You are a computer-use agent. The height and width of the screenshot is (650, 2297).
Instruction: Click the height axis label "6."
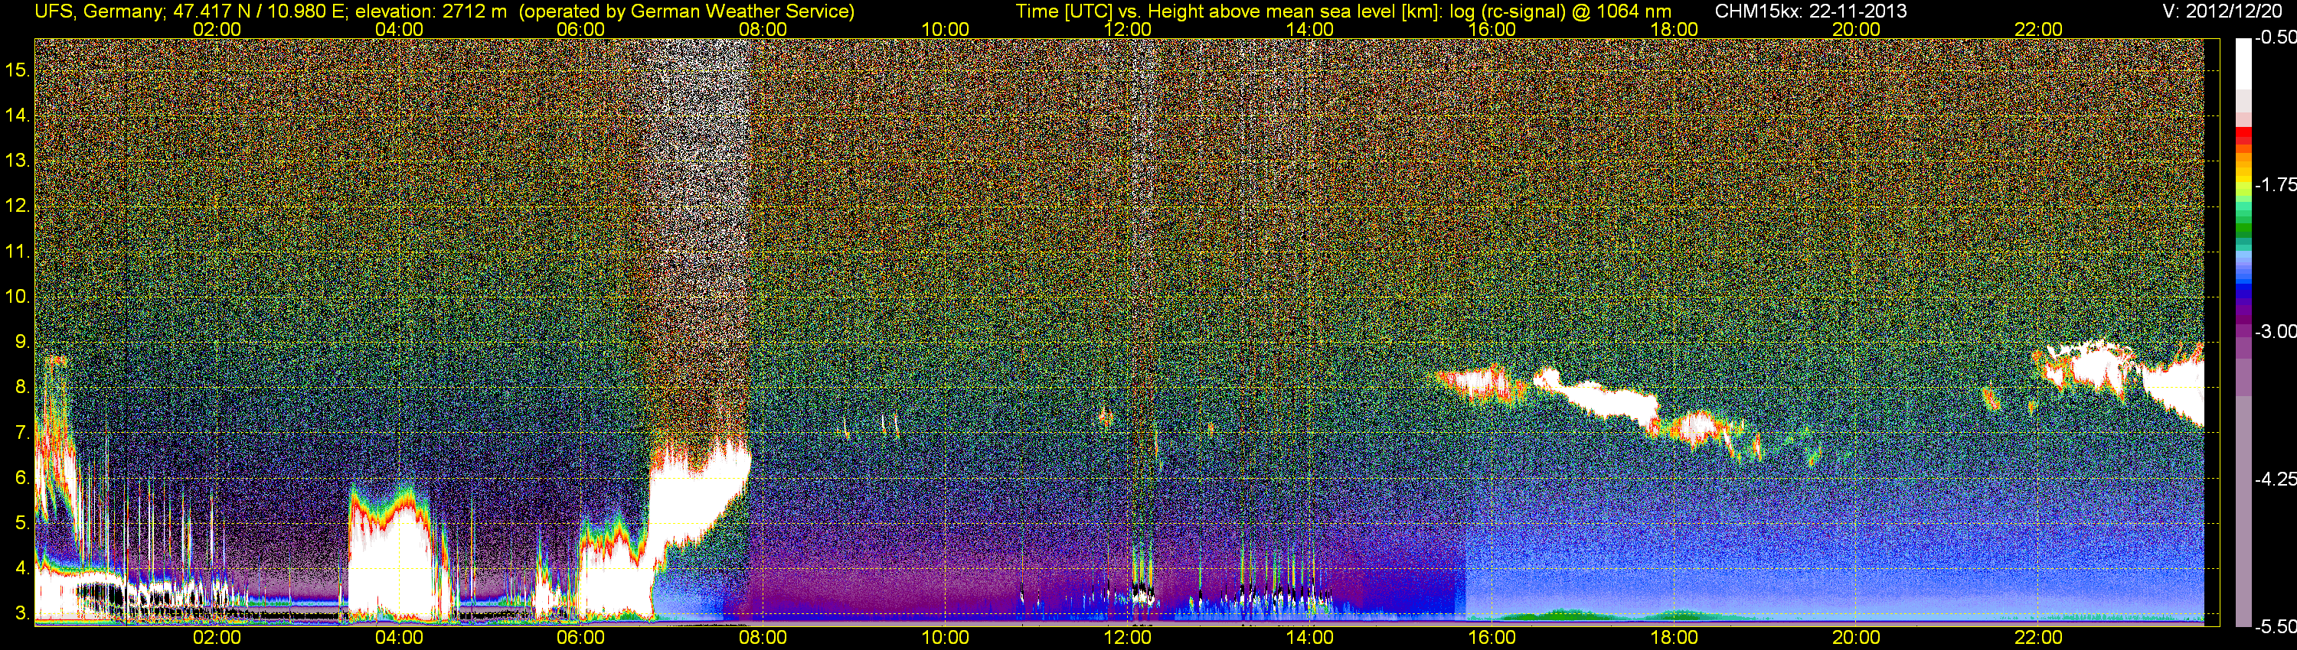pyautogui.click(x=22, y=478)
